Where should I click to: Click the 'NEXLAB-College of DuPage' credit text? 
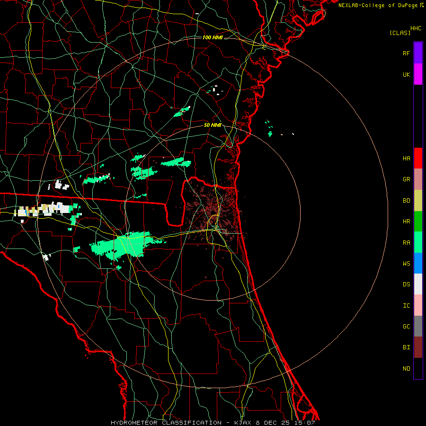(x=378, y=5)
